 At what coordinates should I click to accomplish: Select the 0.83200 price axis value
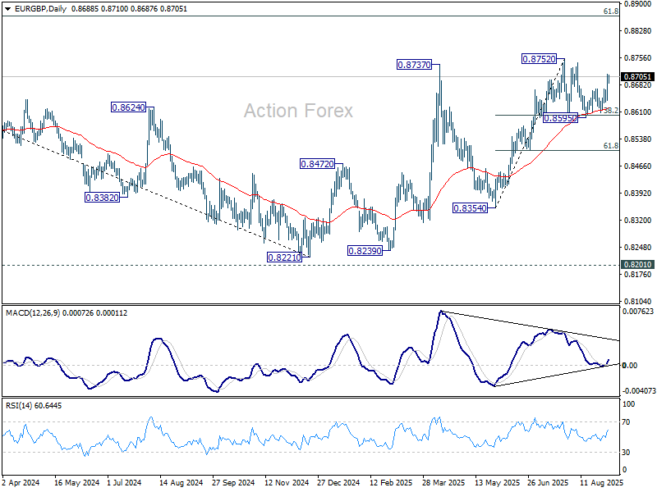coord(638,220)
